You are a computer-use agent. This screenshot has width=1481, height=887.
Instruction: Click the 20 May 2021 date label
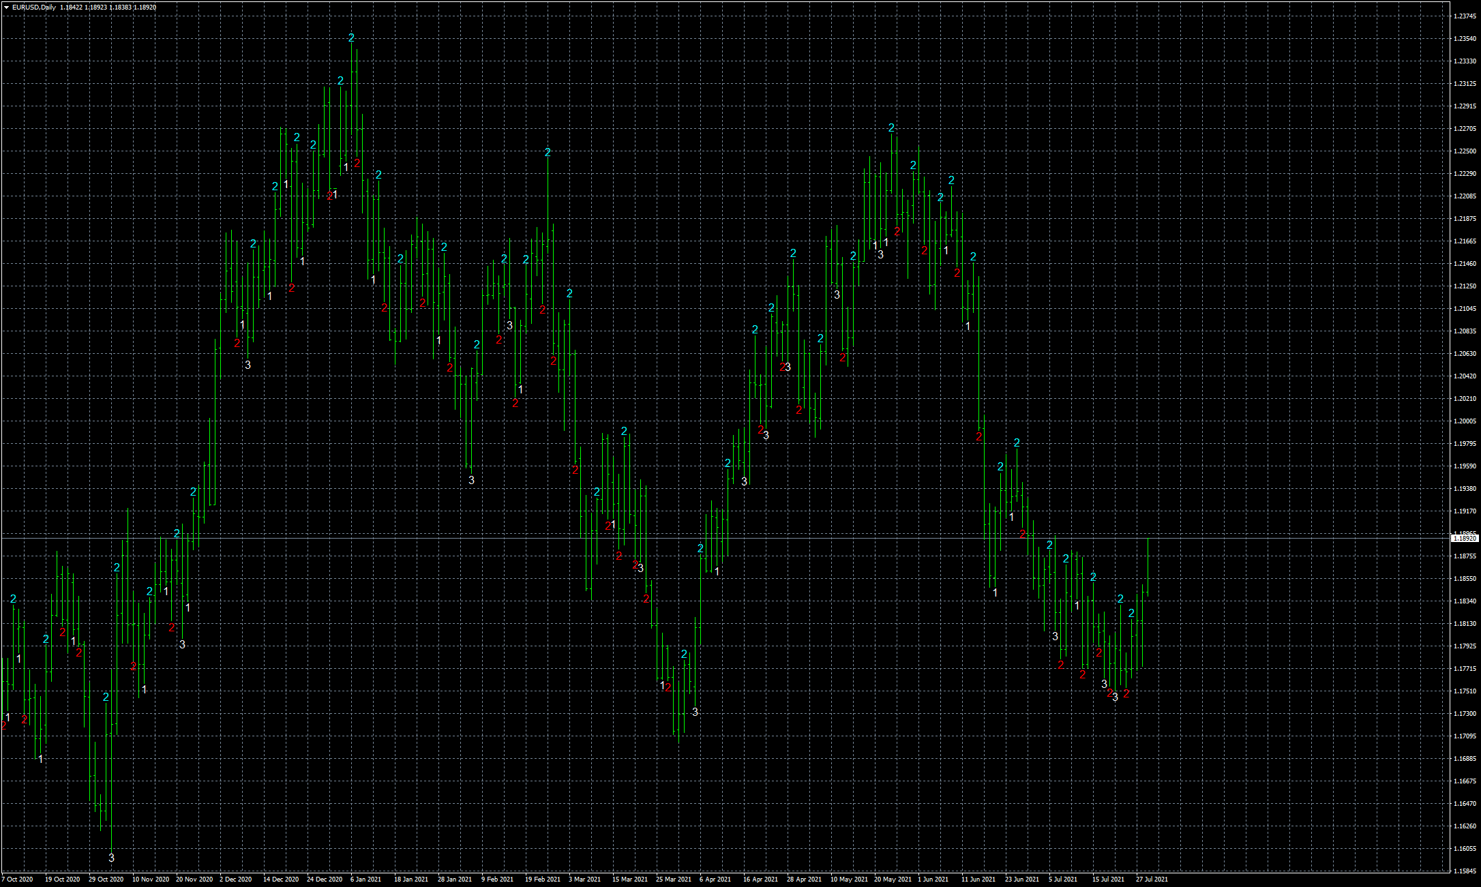[893, 880]
